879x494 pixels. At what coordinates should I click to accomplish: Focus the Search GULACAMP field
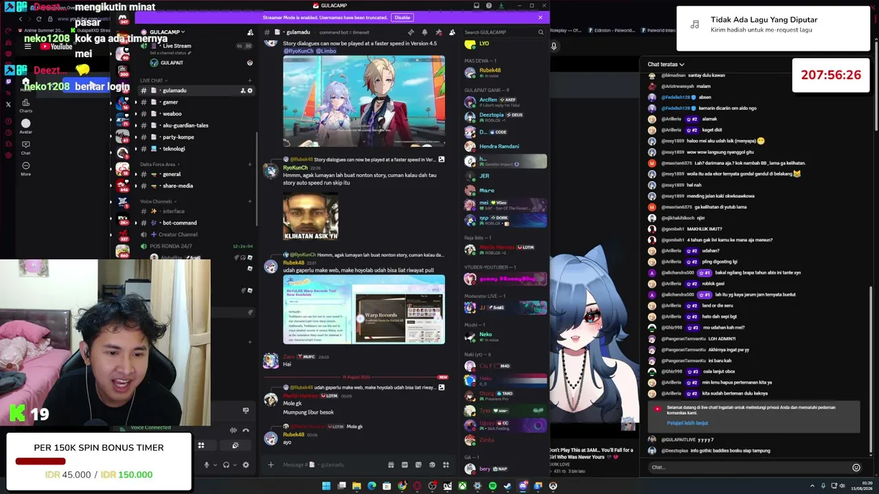[x=503, y=32]
